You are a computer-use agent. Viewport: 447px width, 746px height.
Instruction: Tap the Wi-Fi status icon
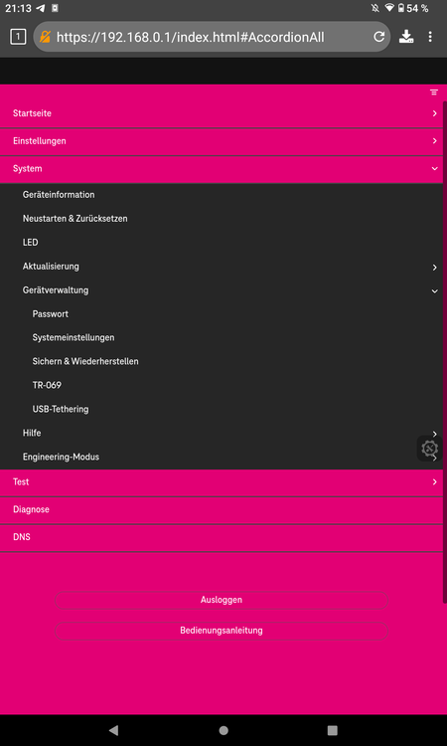390,8
